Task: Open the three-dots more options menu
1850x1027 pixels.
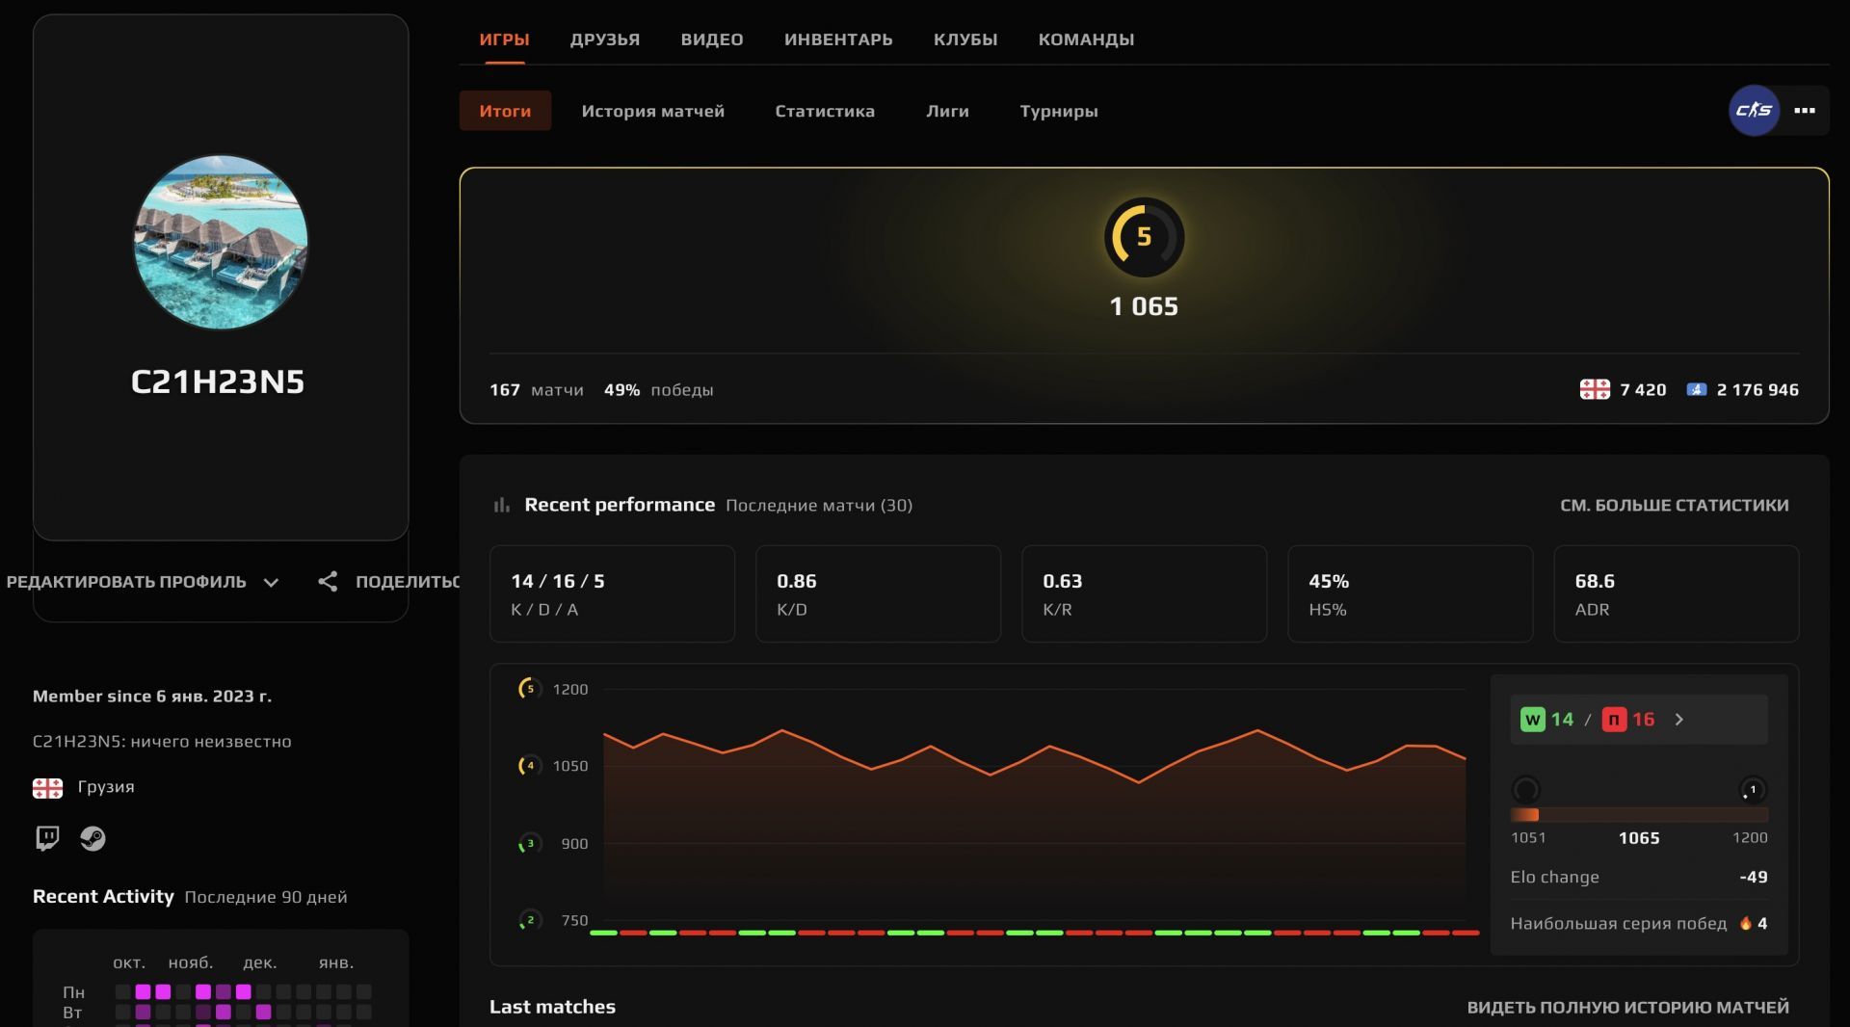Action: (x=1805, y=111)
